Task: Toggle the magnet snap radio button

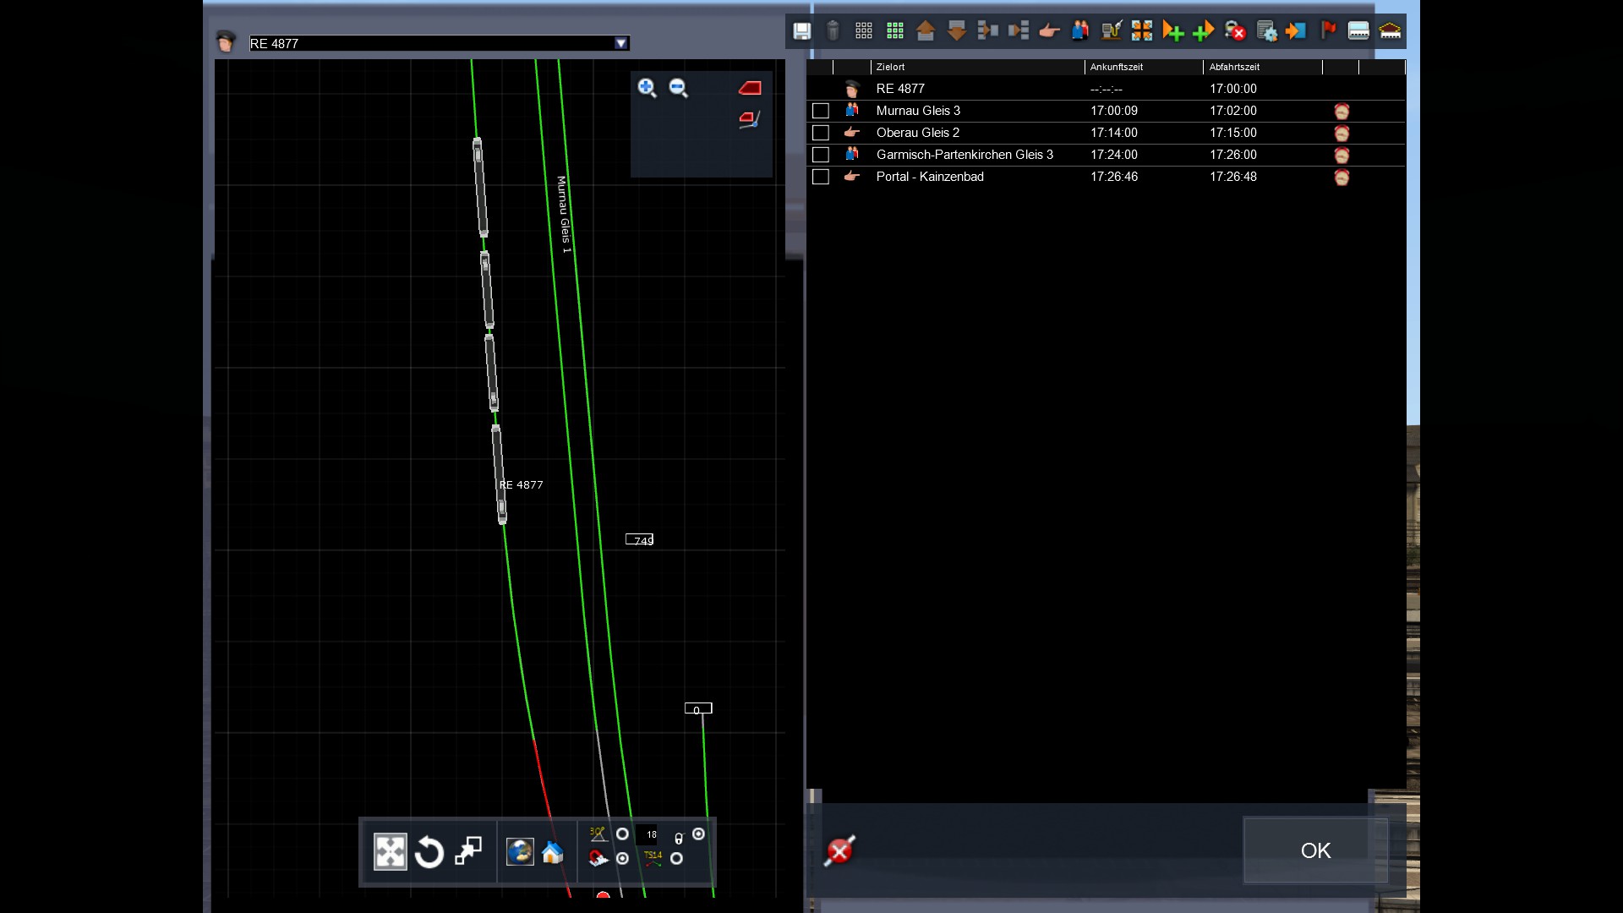Action: [623, 859]
